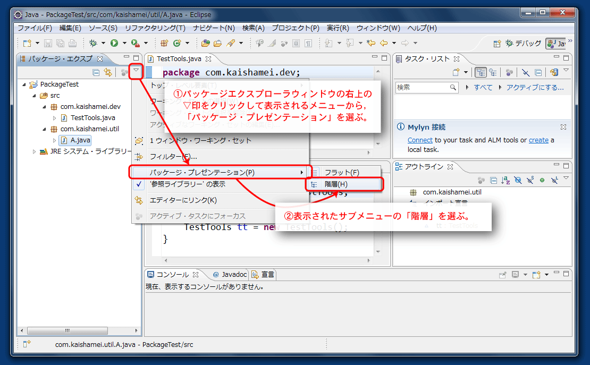Image resolution: width=590 pixels, height=365 pixels.
Task: Toggle Hide Non-Public Members green dot
Action: [542, 180]
